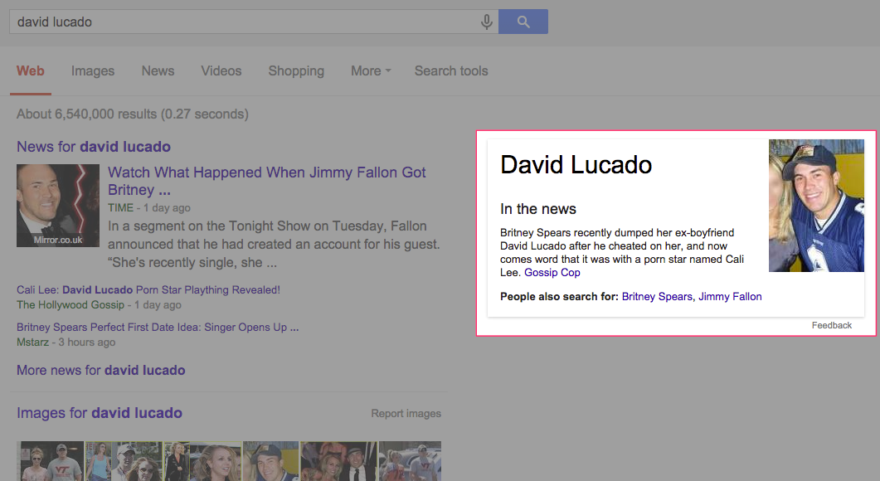Switch to the News tab
Image resolution: width=880 pixels, height=481 pixels.
coord(158,70)
